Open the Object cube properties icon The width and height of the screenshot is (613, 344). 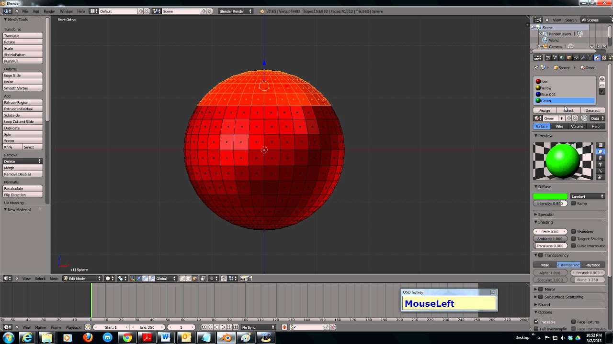click(x=569, y=58)
